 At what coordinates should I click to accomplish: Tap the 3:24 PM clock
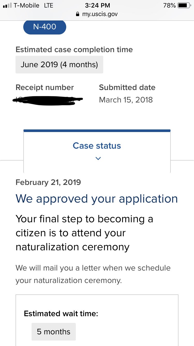(x=97, y=5)
